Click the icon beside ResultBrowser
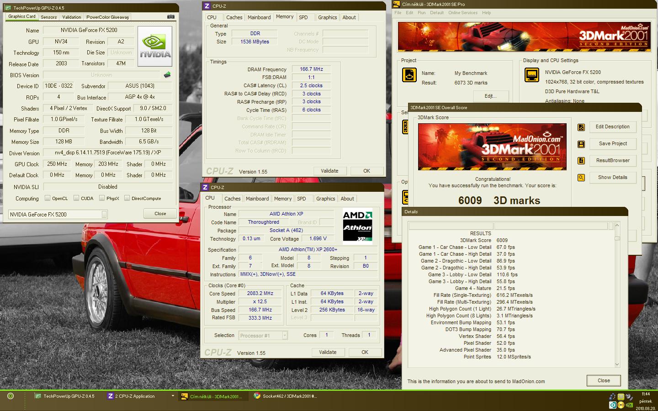 pyautogui.click(x=581, y=161)
